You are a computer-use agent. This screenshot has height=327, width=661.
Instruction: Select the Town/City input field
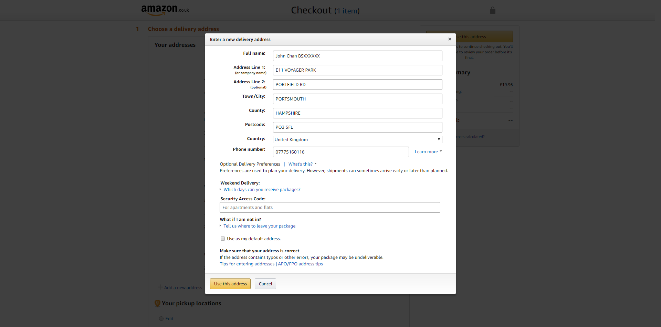(x=357, y=99)
